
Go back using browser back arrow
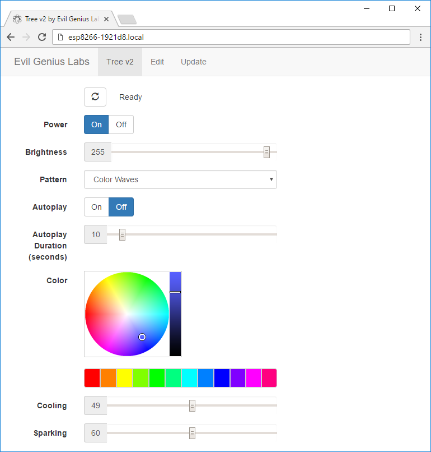11,37
